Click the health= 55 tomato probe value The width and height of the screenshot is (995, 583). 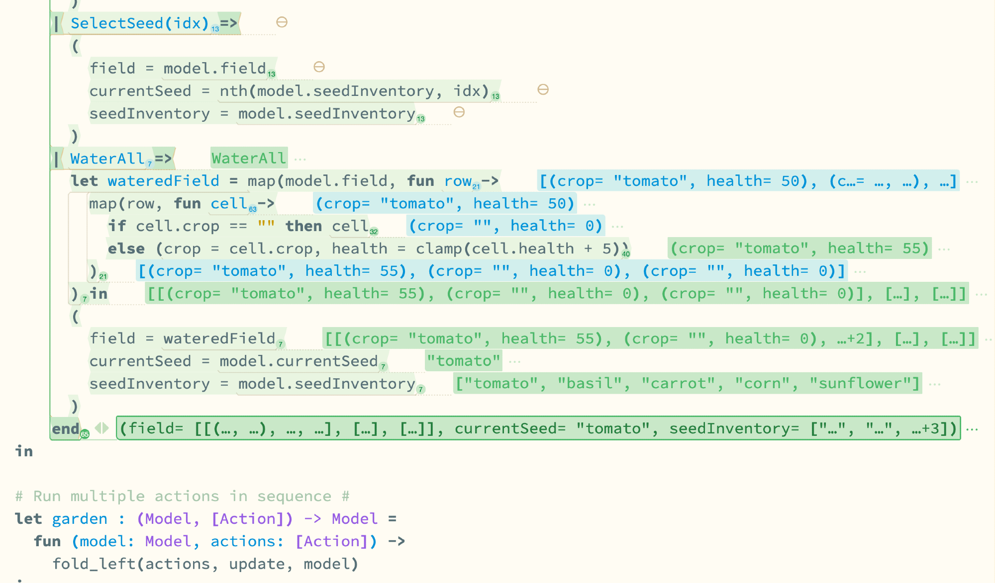(799, 249)
